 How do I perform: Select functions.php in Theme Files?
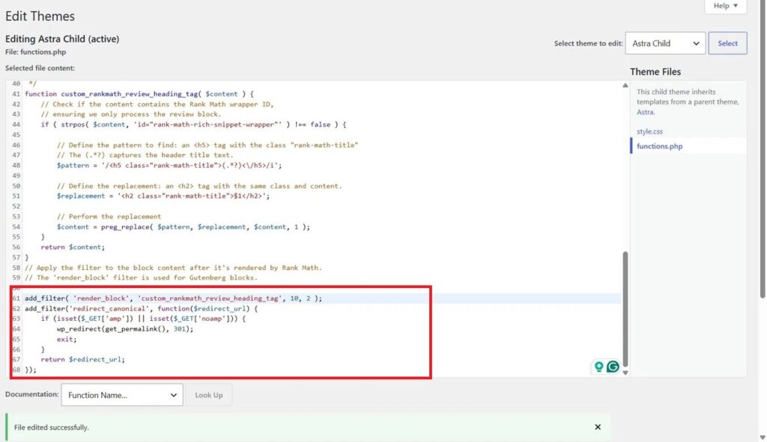pos(659,146)
